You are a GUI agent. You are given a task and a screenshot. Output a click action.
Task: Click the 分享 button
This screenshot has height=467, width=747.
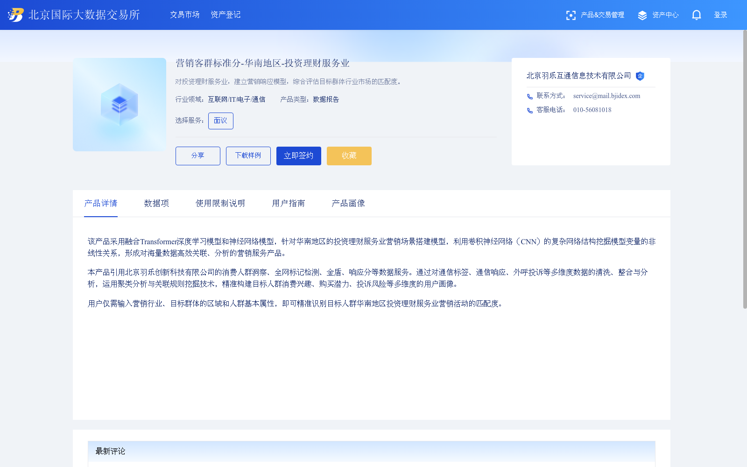coord(198,156)
